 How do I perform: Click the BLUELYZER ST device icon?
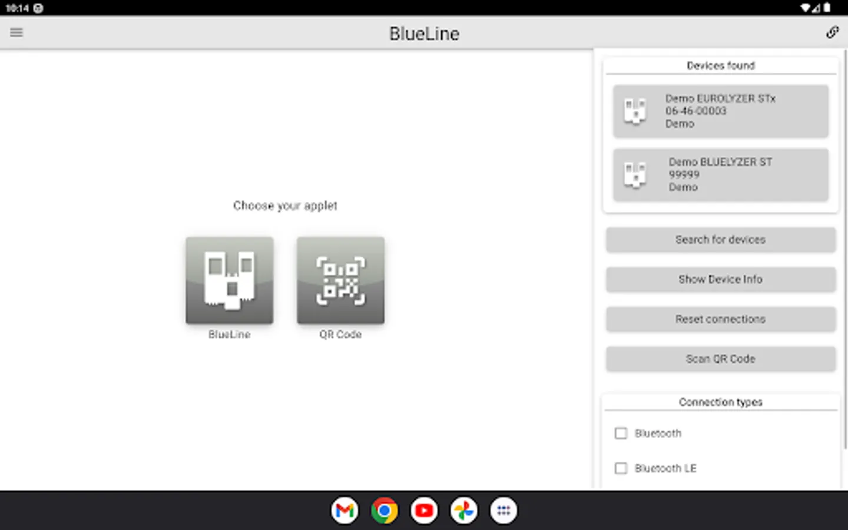coord(635,175)
